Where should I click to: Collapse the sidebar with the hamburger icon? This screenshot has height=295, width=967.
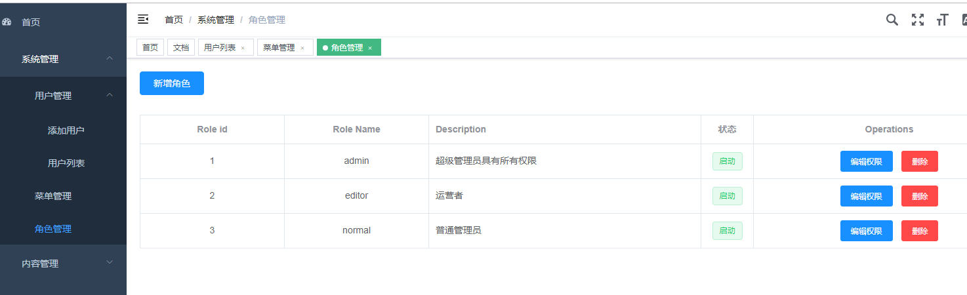click(143, 20)
